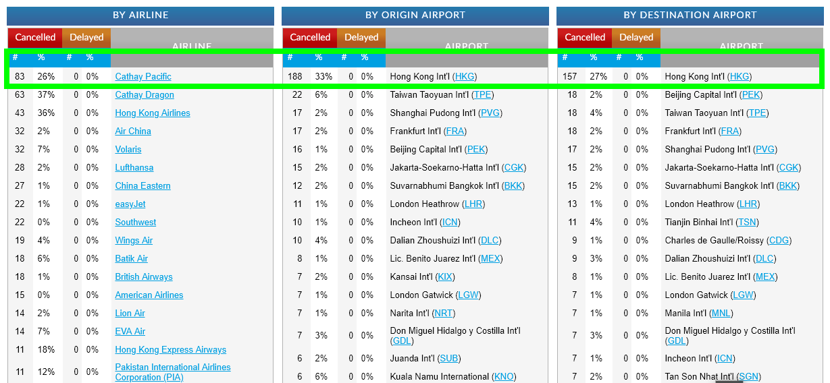Open LGW link in destination airport table
Screen dimensions: 830x383
coord(743,295)
